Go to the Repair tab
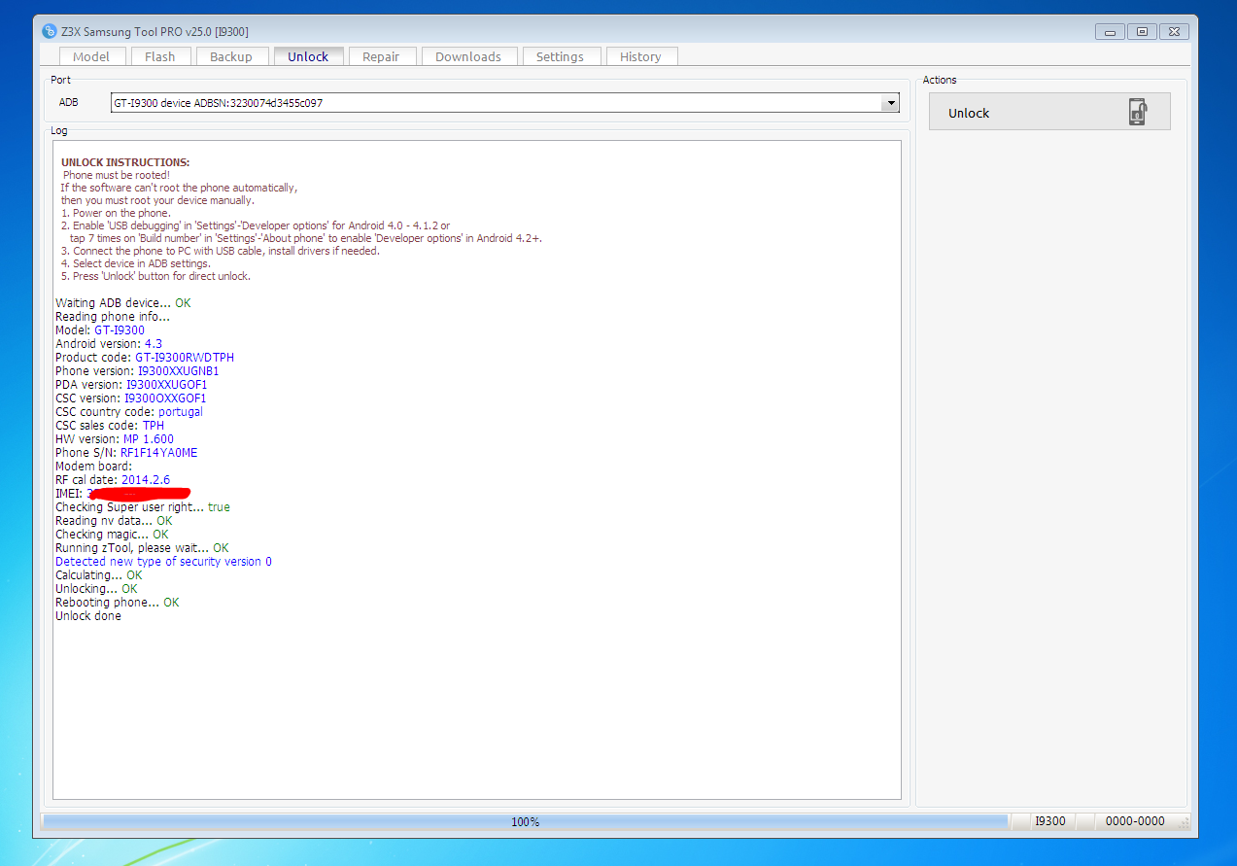This screenshot has height=866, width=1237. 381,56
